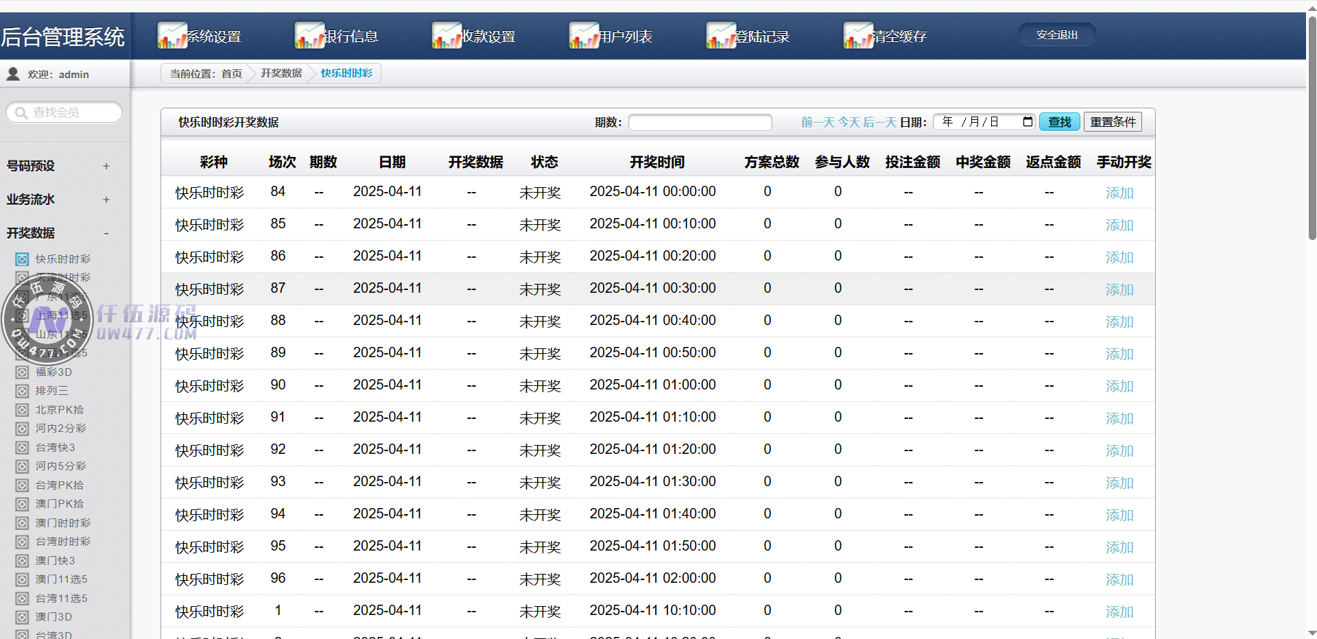1317x639 pixels.
Task: Click the 收款设置 chart icon
Action: coord(447,36)
